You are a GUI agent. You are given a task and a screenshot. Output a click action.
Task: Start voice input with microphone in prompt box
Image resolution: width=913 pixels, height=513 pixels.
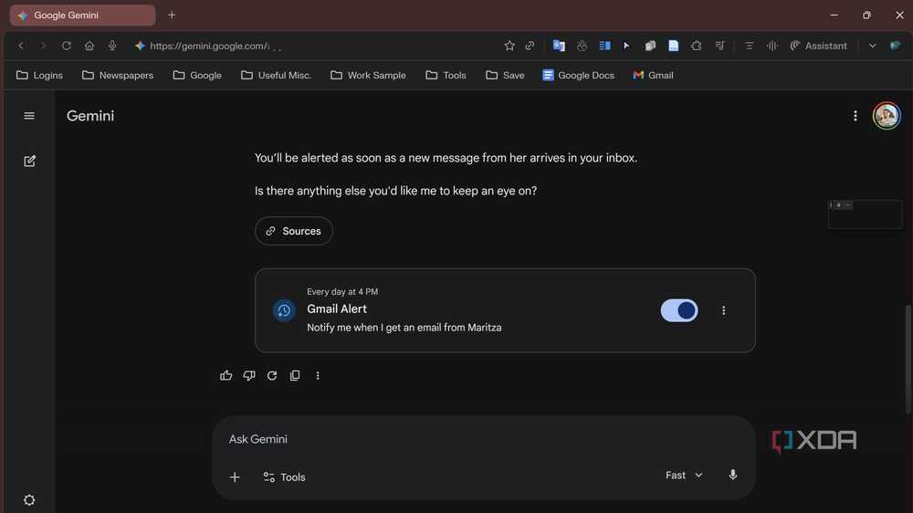click(733, 476)
